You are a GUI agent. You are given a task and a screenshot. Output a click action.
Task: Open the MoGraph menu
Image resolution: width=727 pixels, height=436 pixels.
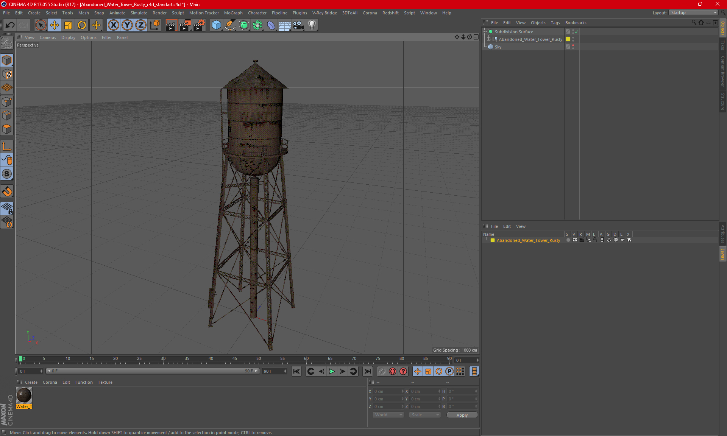[233, 13]
